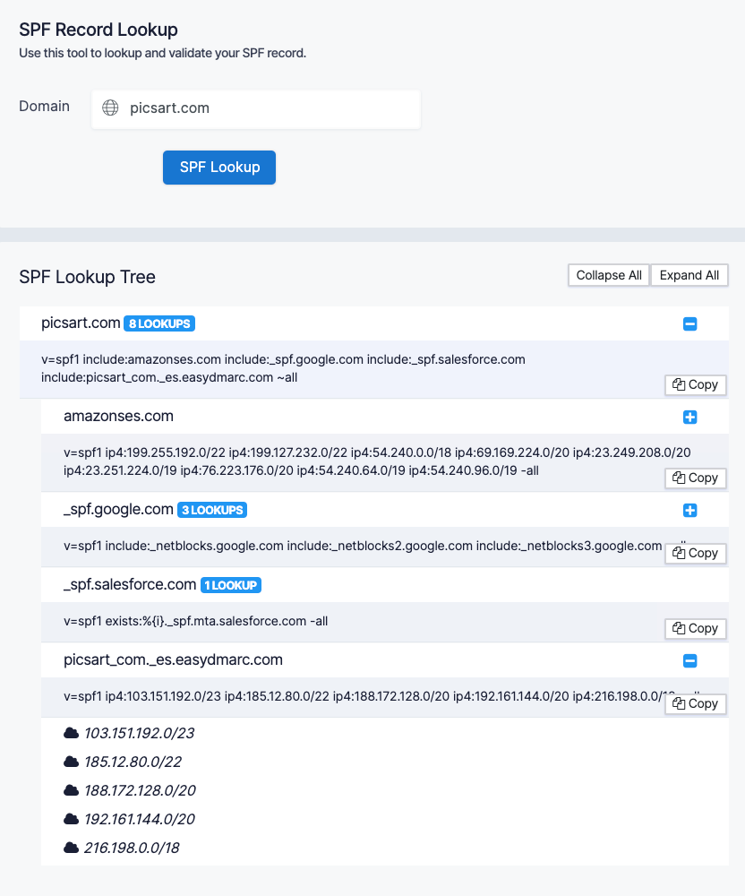Collapse the picsart_com._es.easydmarc.com node
Screen dimensions: 745x896
click(689, 661)
